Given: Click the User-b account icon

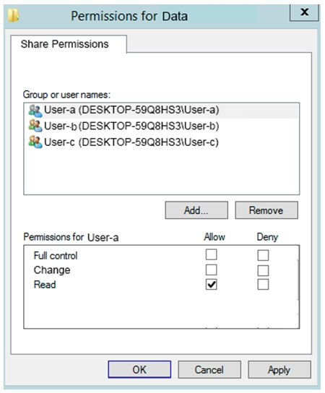Looking at the screenshot, I should [35, 126].
